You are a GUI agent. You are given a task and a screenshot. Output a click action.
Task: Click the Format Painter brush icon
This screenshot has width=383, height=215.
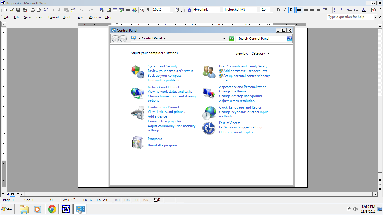tap(73, 10)
